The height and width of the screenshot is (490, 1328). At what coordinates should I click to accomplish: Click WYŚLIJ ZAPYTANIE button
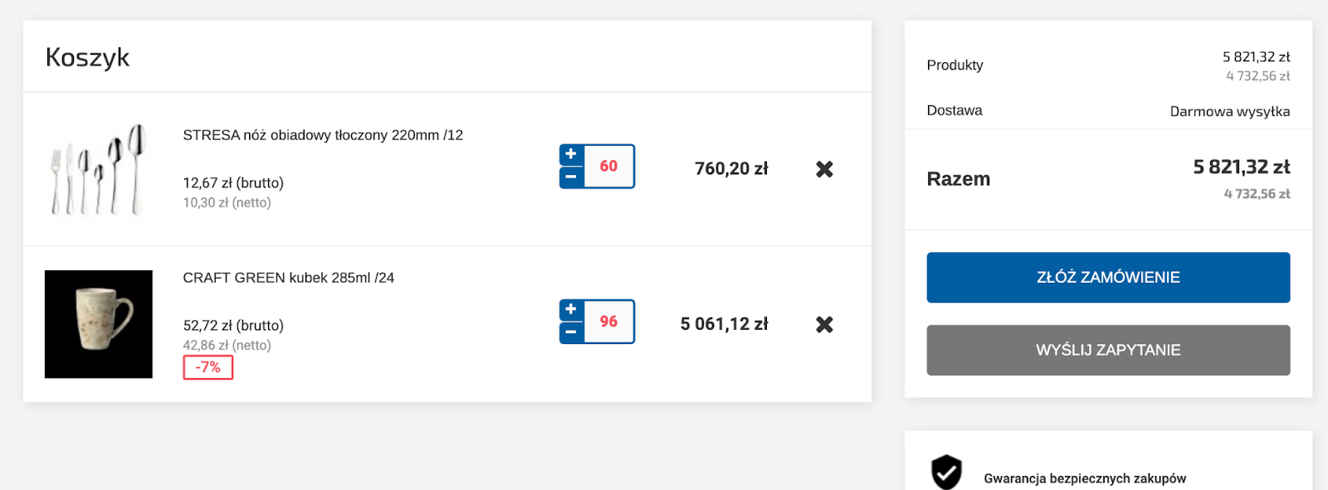pos(1108,350)
